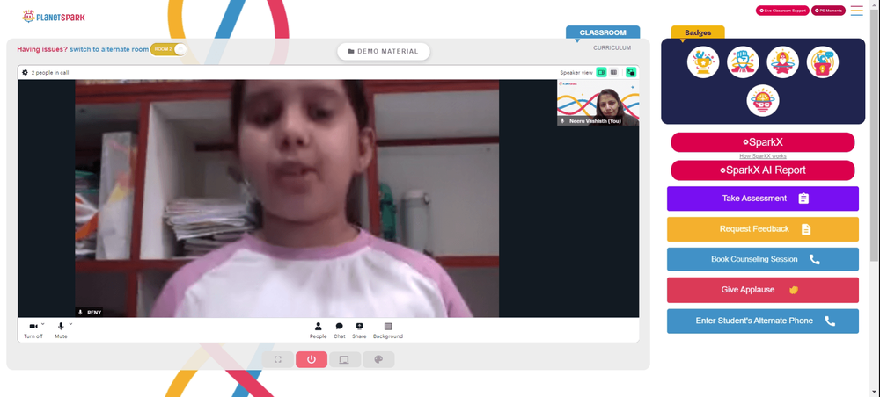Click the PS Moments button
The image size is (880, 397).
pos(828,11)
